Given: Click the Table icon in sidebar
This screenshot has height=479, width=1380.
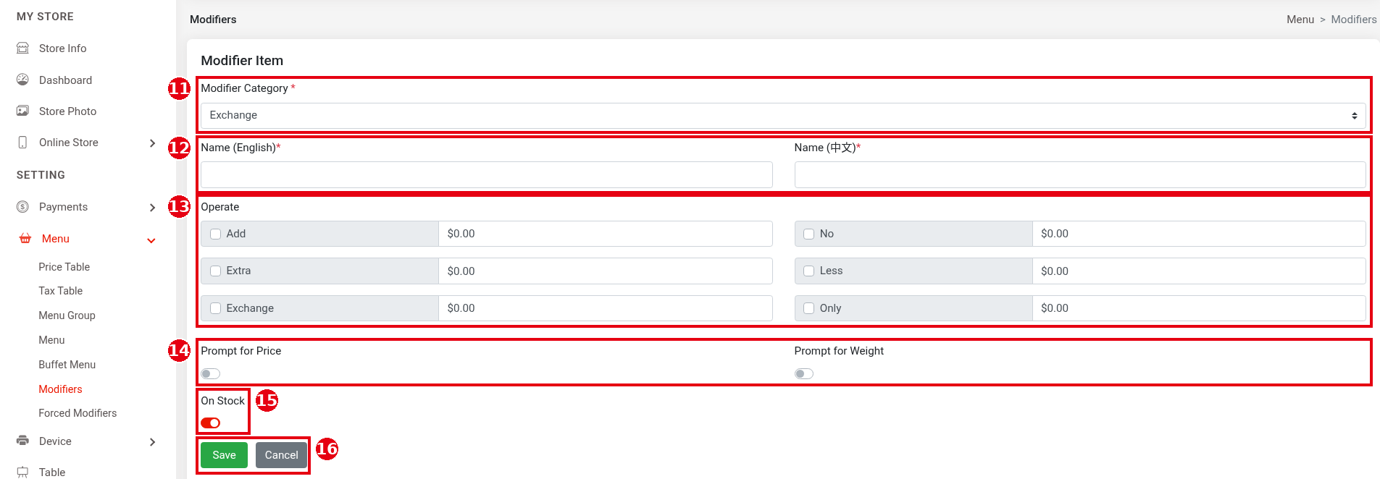Looking at the screenshot, I should pos(22,472).
